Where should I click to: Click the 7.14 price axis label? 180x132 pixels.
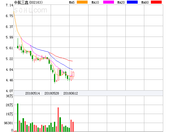pos(9,5)
